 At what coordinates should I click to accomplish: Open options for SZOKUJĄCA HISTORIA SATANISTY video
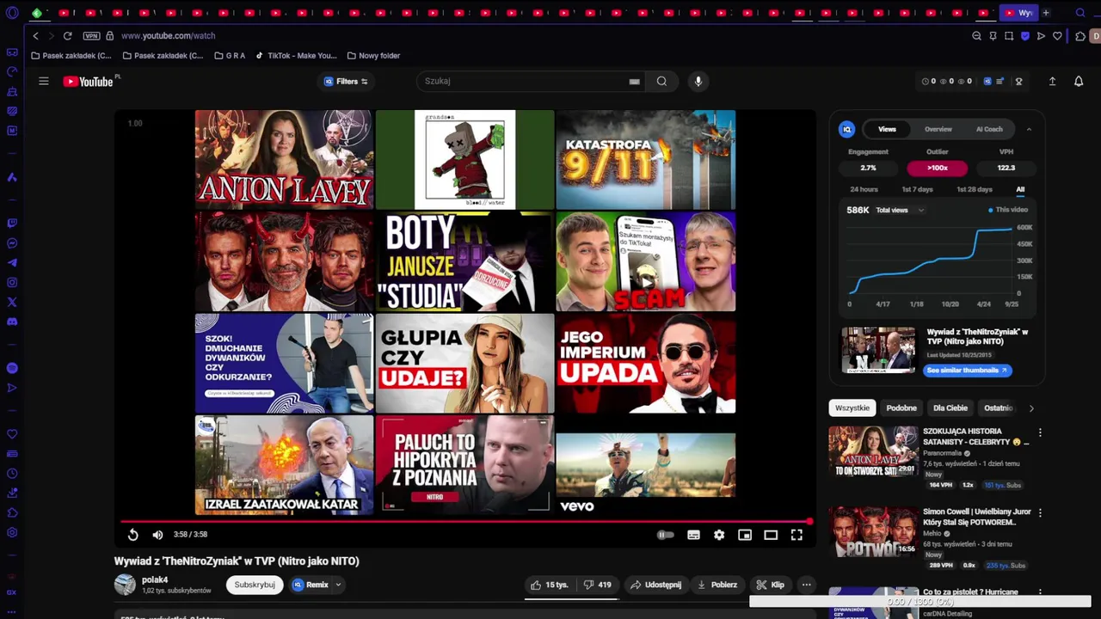click(x=1040, y=433)
